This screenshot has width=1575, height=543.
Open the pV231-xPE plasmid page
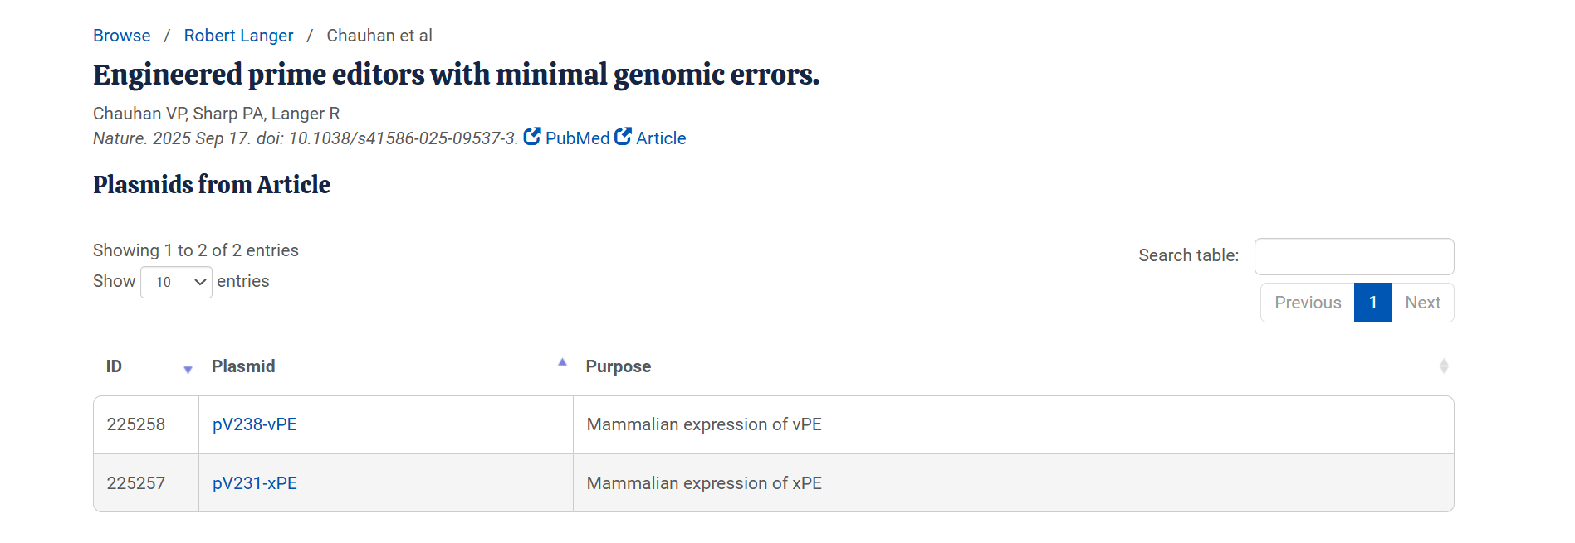(254, 483)
